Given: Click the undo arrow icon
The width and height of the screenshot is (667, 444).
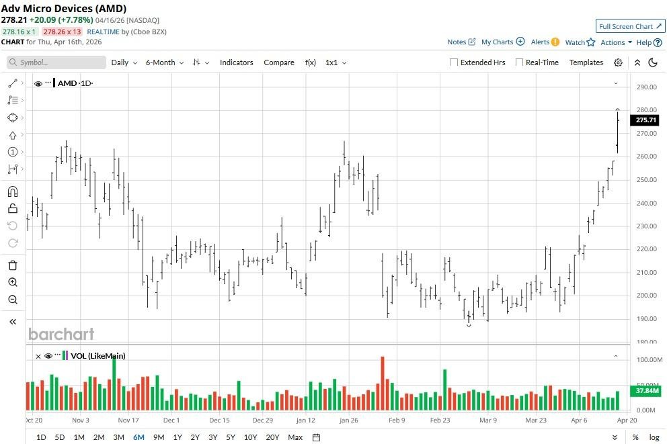Looking at the screenshot, I should 12,226.
